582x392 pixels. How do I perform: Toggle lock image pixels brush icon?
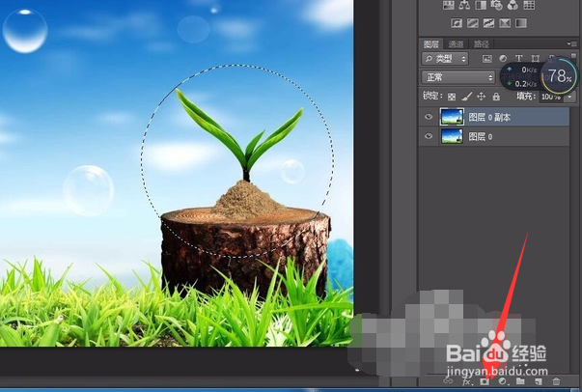point(466,97)
